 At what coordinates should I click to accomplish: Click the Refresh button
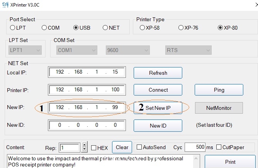158,73
